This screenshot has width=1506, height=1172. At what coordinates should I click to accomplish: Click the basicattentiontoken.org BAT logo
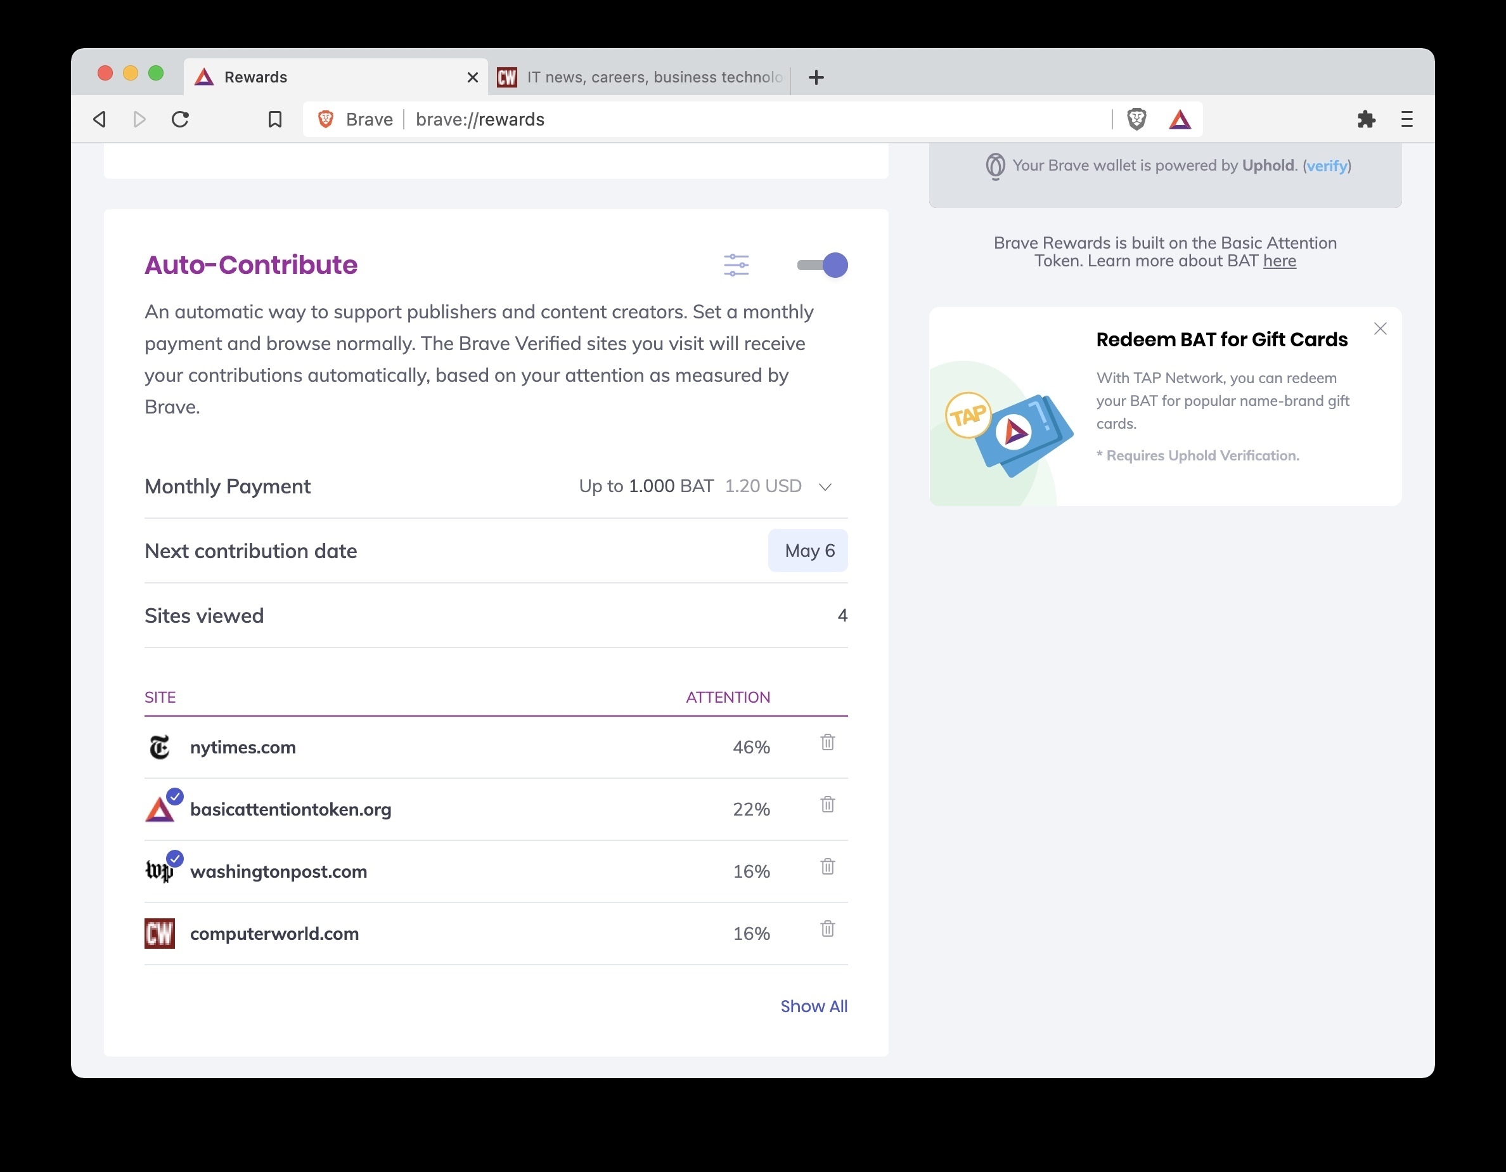click(160, 809)
